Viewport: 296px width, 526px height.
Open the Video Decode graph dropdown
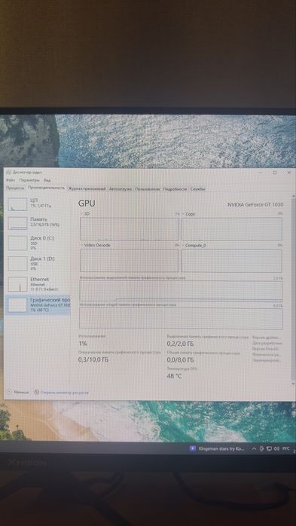pyautogui.click(x=96, y=245)
